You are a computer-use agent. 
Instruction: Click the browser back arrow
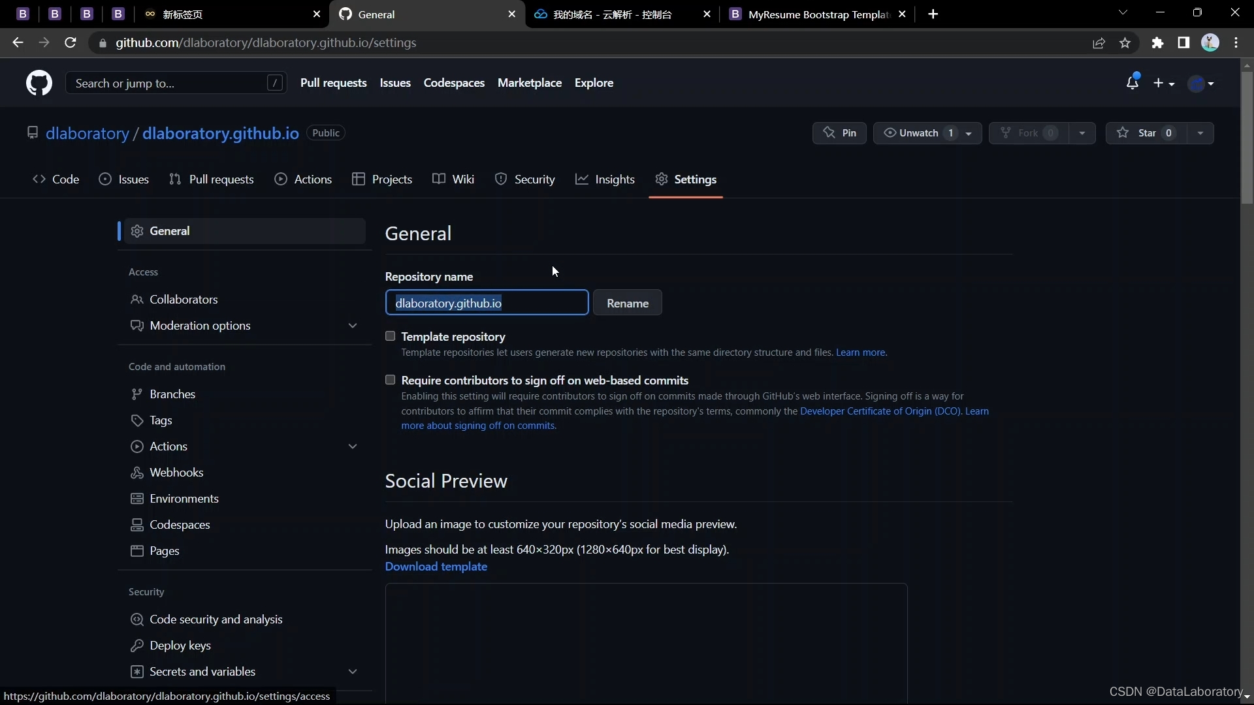coord(18,43)
